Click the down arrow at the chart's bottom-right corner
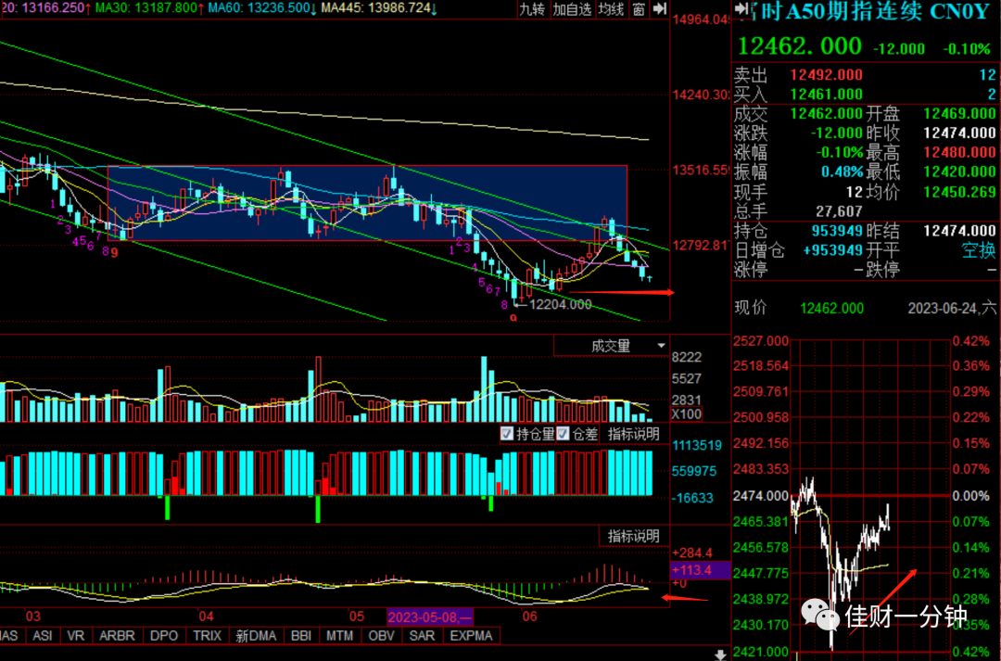This screenshot has height=661, width=1001. click(720, 655)
